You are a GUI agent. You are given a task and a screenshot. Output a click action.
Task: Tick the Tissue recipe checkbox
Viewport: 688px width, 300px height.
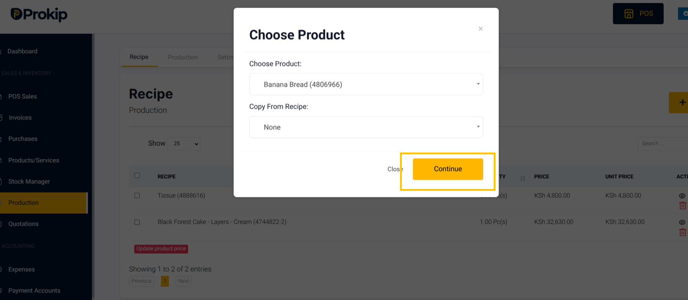(137, 195)
